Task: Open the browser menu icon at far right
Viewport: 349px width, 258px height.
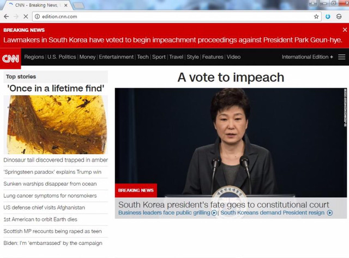Action: coord(339,16)
